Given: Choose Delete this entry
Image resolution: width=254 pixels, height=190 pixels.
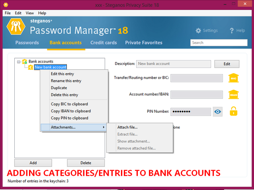Looking at the screenshot, I should (74, 95).
